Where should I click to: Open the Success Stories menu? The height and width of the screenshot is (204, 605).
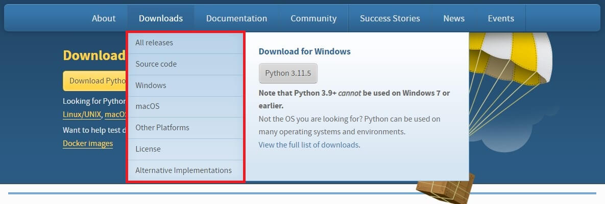point(390,18)
